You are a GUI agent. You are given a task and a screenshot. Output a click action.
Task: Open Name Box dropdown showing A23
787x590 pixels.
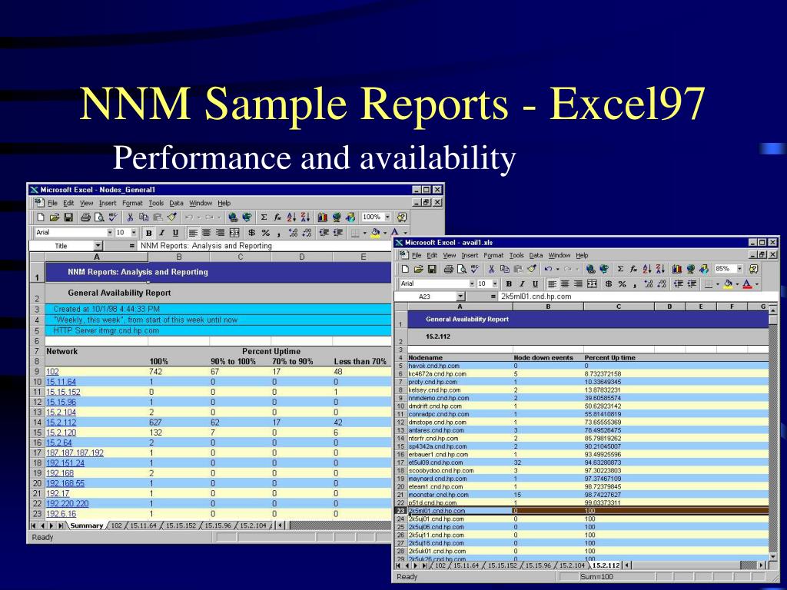pos(461,297)
